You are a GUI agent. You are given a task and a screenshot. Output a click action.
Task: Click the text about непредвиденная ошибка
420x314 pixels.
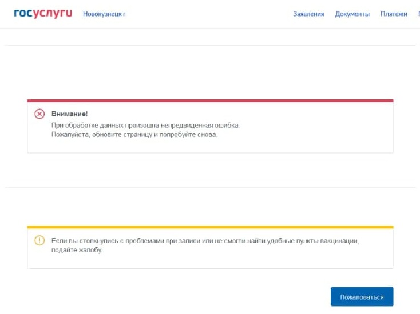tap(145, 126)
